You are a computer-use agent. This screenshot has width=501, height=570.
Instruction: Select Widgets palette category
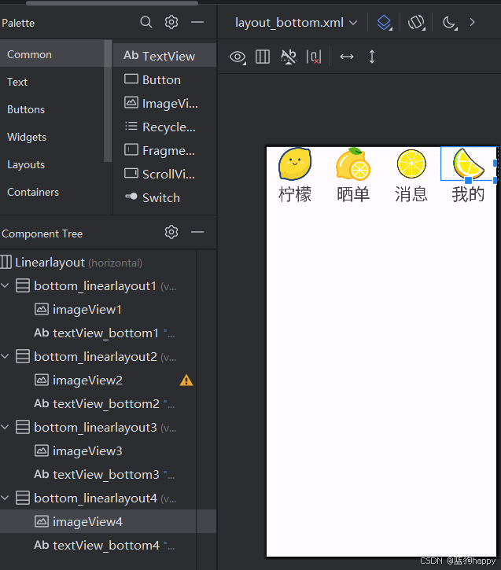(52, 138)
